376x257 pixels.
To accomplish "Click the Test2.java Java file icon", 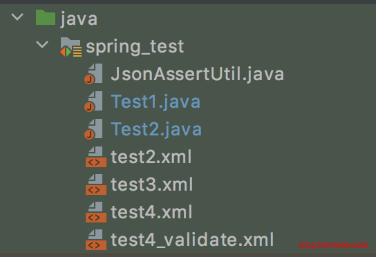I will tap(93, 129).
